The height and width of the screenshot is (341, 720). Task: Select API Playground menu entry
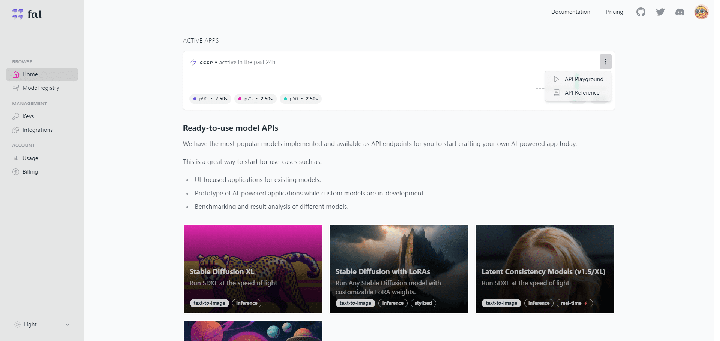tap(578, 79)
